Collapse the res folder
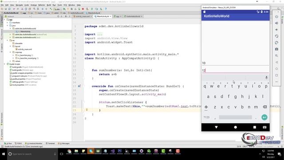The width and height of the screenshot is (284, 160). pyautogui.click(x=8, y=40)
